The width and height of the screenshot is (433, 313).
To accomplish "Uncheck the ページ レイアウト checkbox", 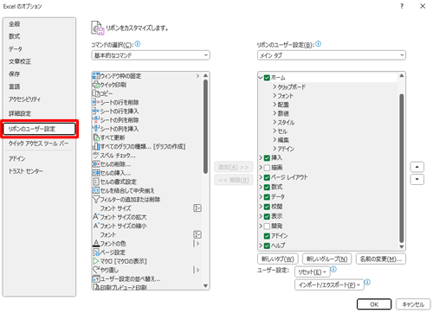I will coord(267,177).
